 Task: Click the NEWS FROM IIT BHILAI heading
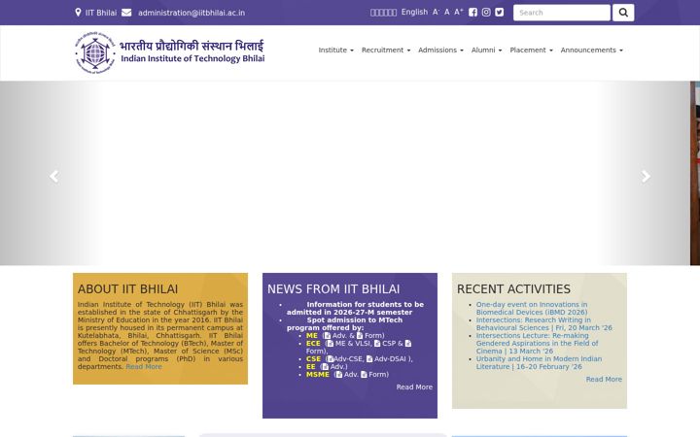(x=333, y=289)
